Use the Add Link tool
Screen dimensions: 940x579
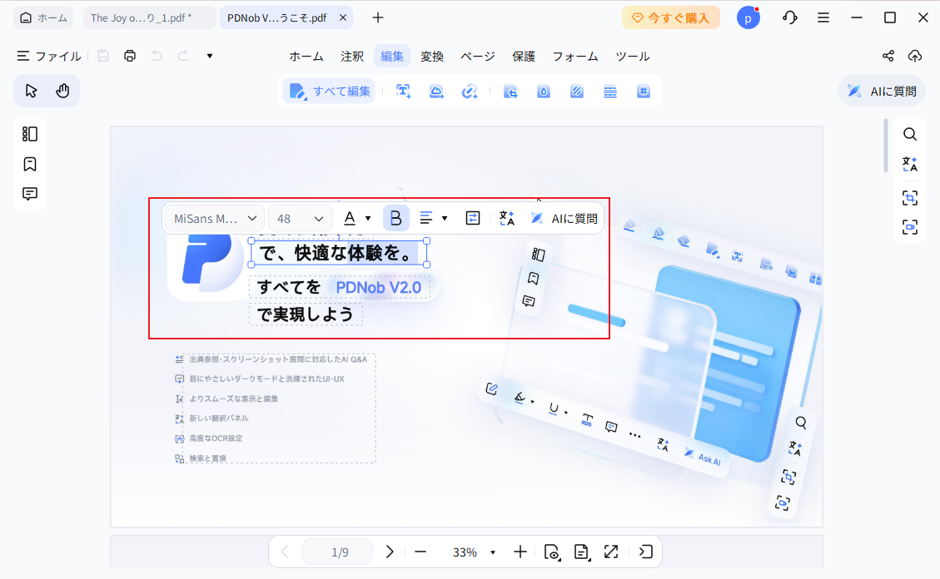point(470,92)
